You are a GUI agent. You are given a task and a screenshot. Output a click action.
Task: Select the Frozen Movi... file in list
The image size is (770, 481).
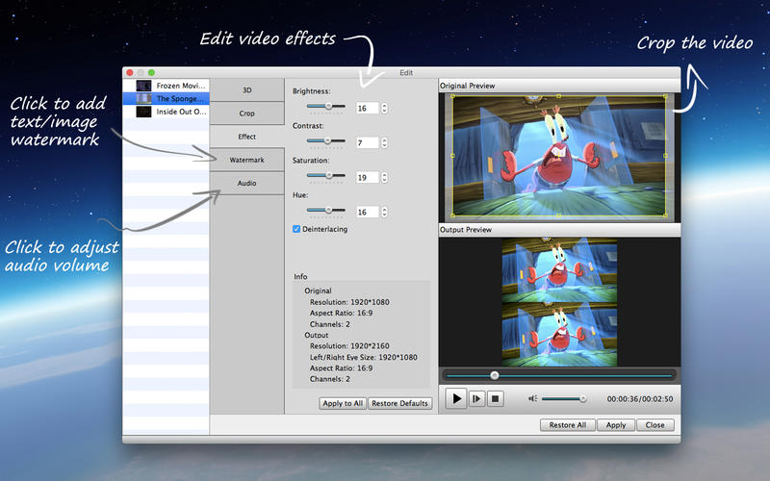tap(166, 86)
